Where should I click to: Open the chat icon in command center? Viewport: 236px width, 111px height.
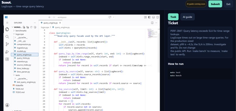click(110, 17)
